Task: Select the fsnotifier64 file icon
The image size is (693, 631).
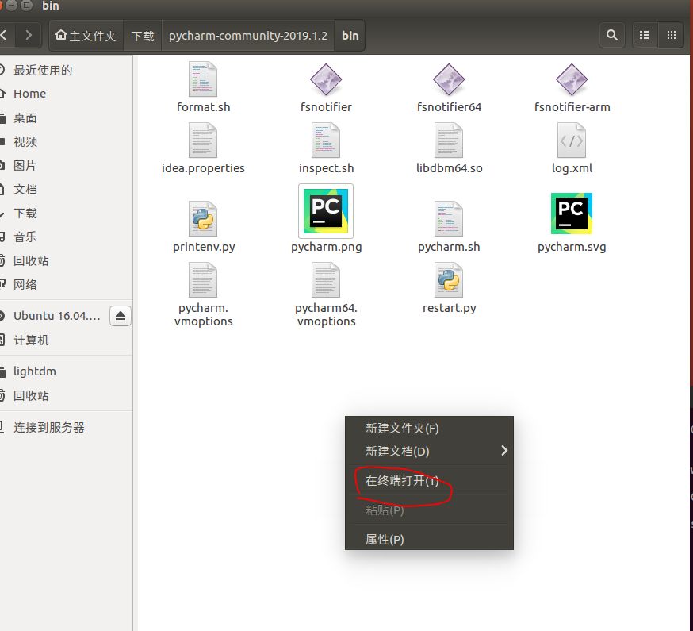Action: pos(449,79)
